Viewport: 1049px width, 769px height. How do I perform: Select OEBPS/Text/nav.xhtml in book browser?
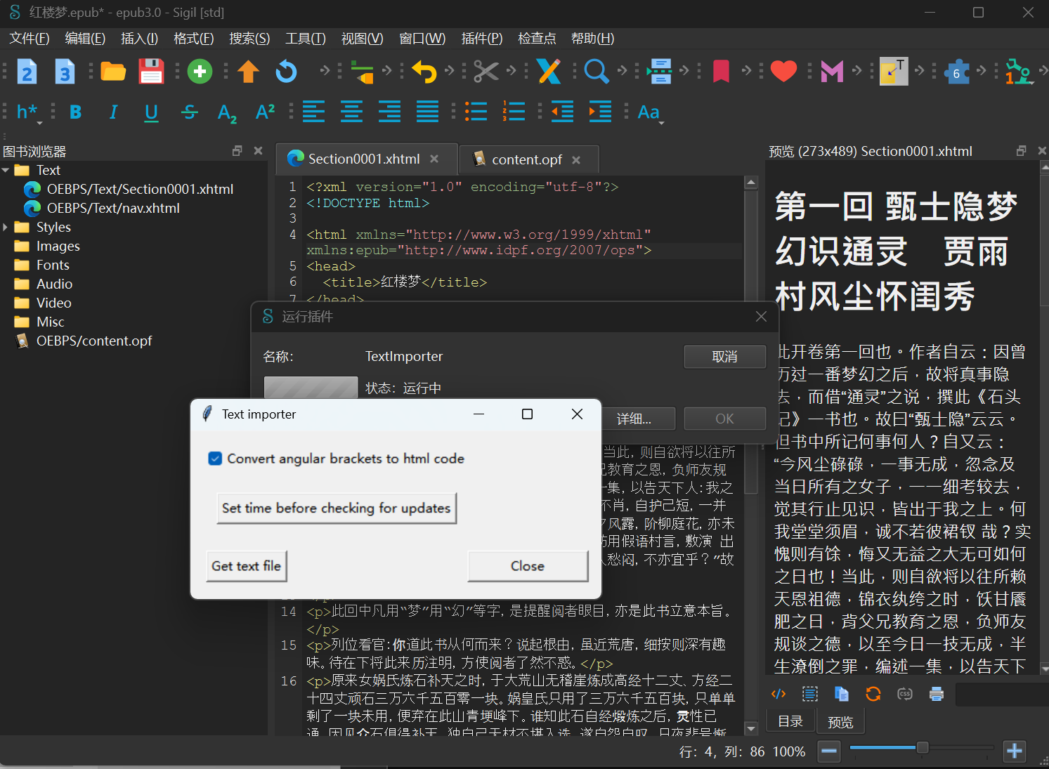pyautogui.click(x=113, y=208)
